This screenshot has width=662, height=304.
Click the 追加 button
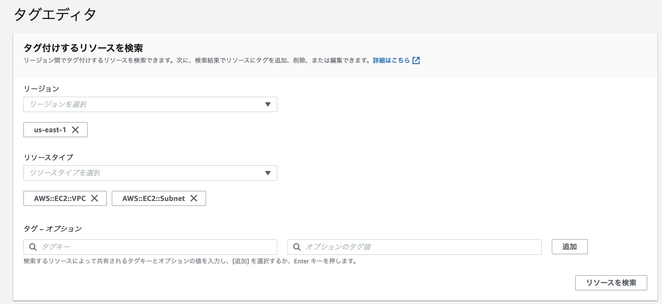click(x=570, y=247)
